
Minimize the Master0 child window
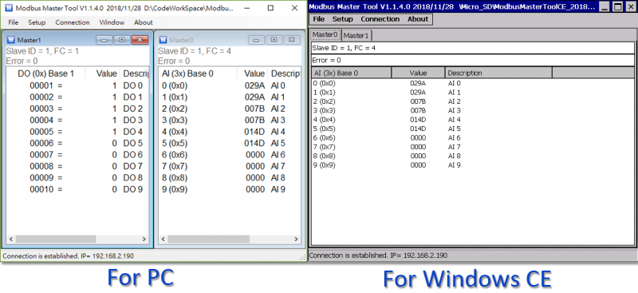tap(256, 40)
